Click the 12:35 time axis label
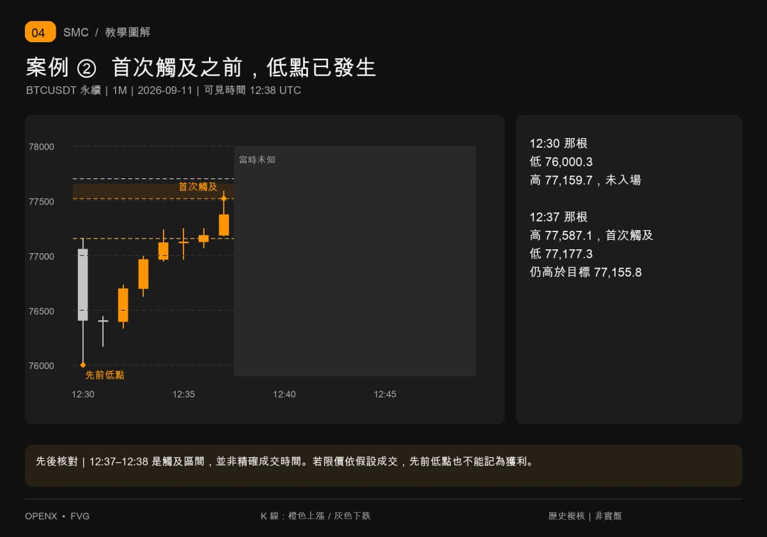Screen dimensions: 767x537 183,394
